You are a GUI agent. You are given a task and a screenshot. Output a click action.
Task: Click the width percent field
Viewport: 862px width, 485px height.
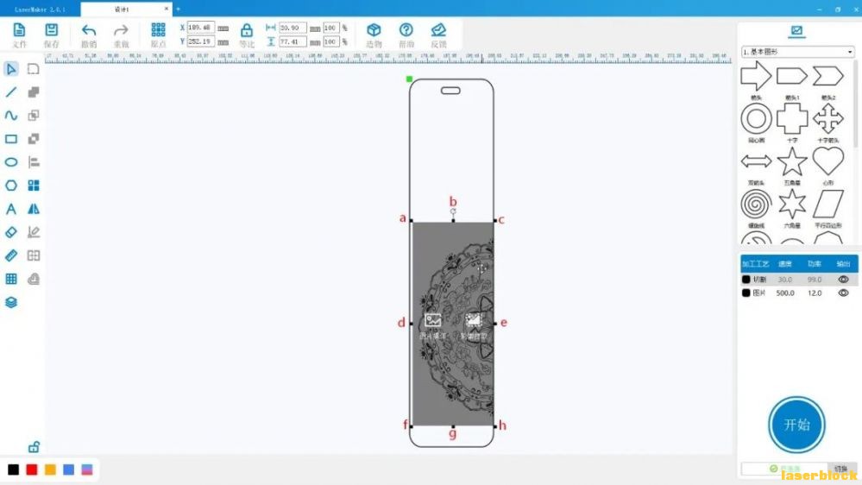[331, 28]
